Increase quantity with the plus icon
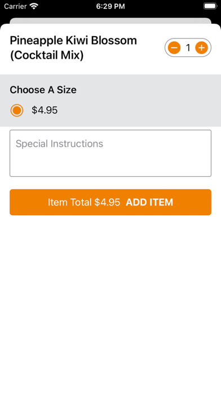The image size is (221, 393). [201, 47]
